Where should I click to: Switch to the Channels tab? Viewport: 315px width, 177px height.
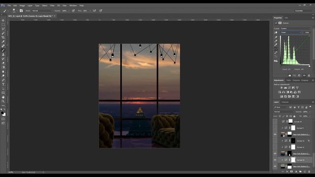click(285, 102)
